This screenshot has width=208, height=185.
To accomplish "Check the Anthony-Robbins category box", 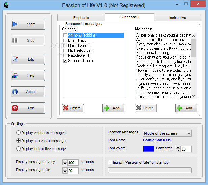I will [x=65, y=35].
